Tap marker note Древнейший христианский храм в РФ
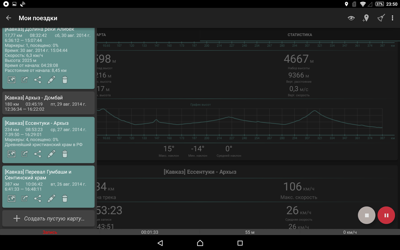This screenshot has width=400, height=250. click(x=44, y=145)
